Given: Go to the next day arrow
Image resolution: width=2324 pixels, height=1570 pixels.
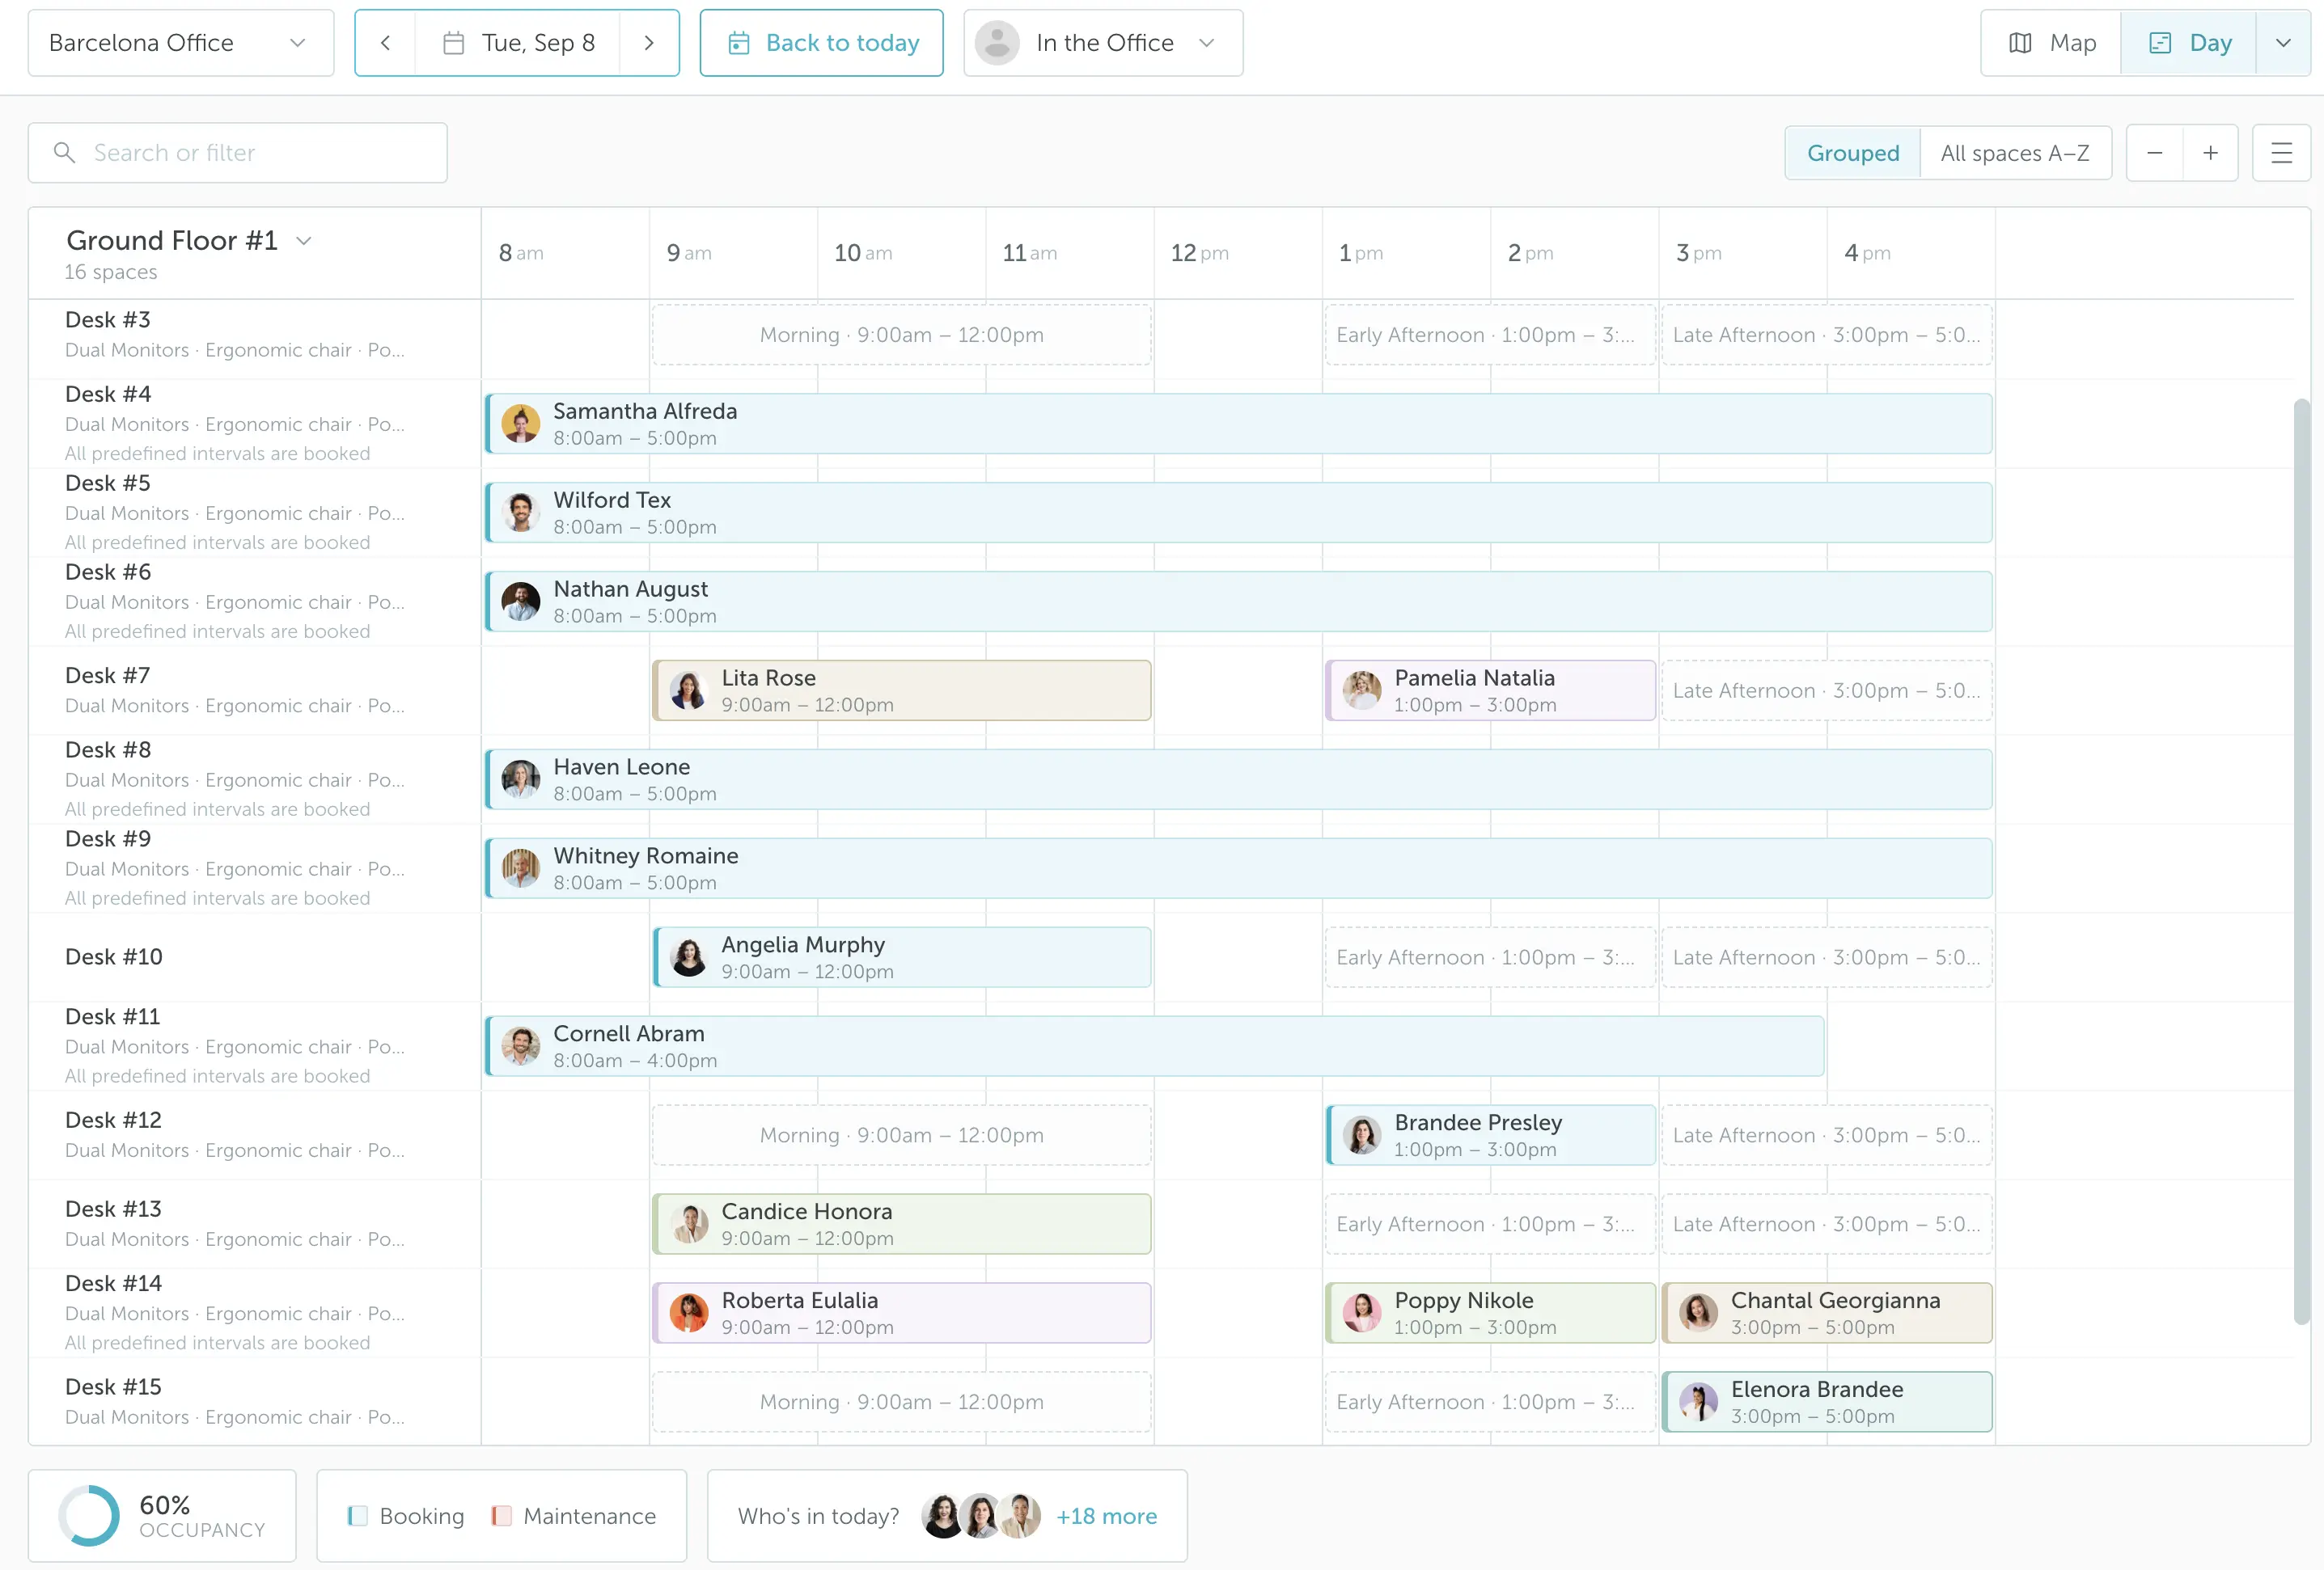Looking at the screenshot, I should click(649, 43).
